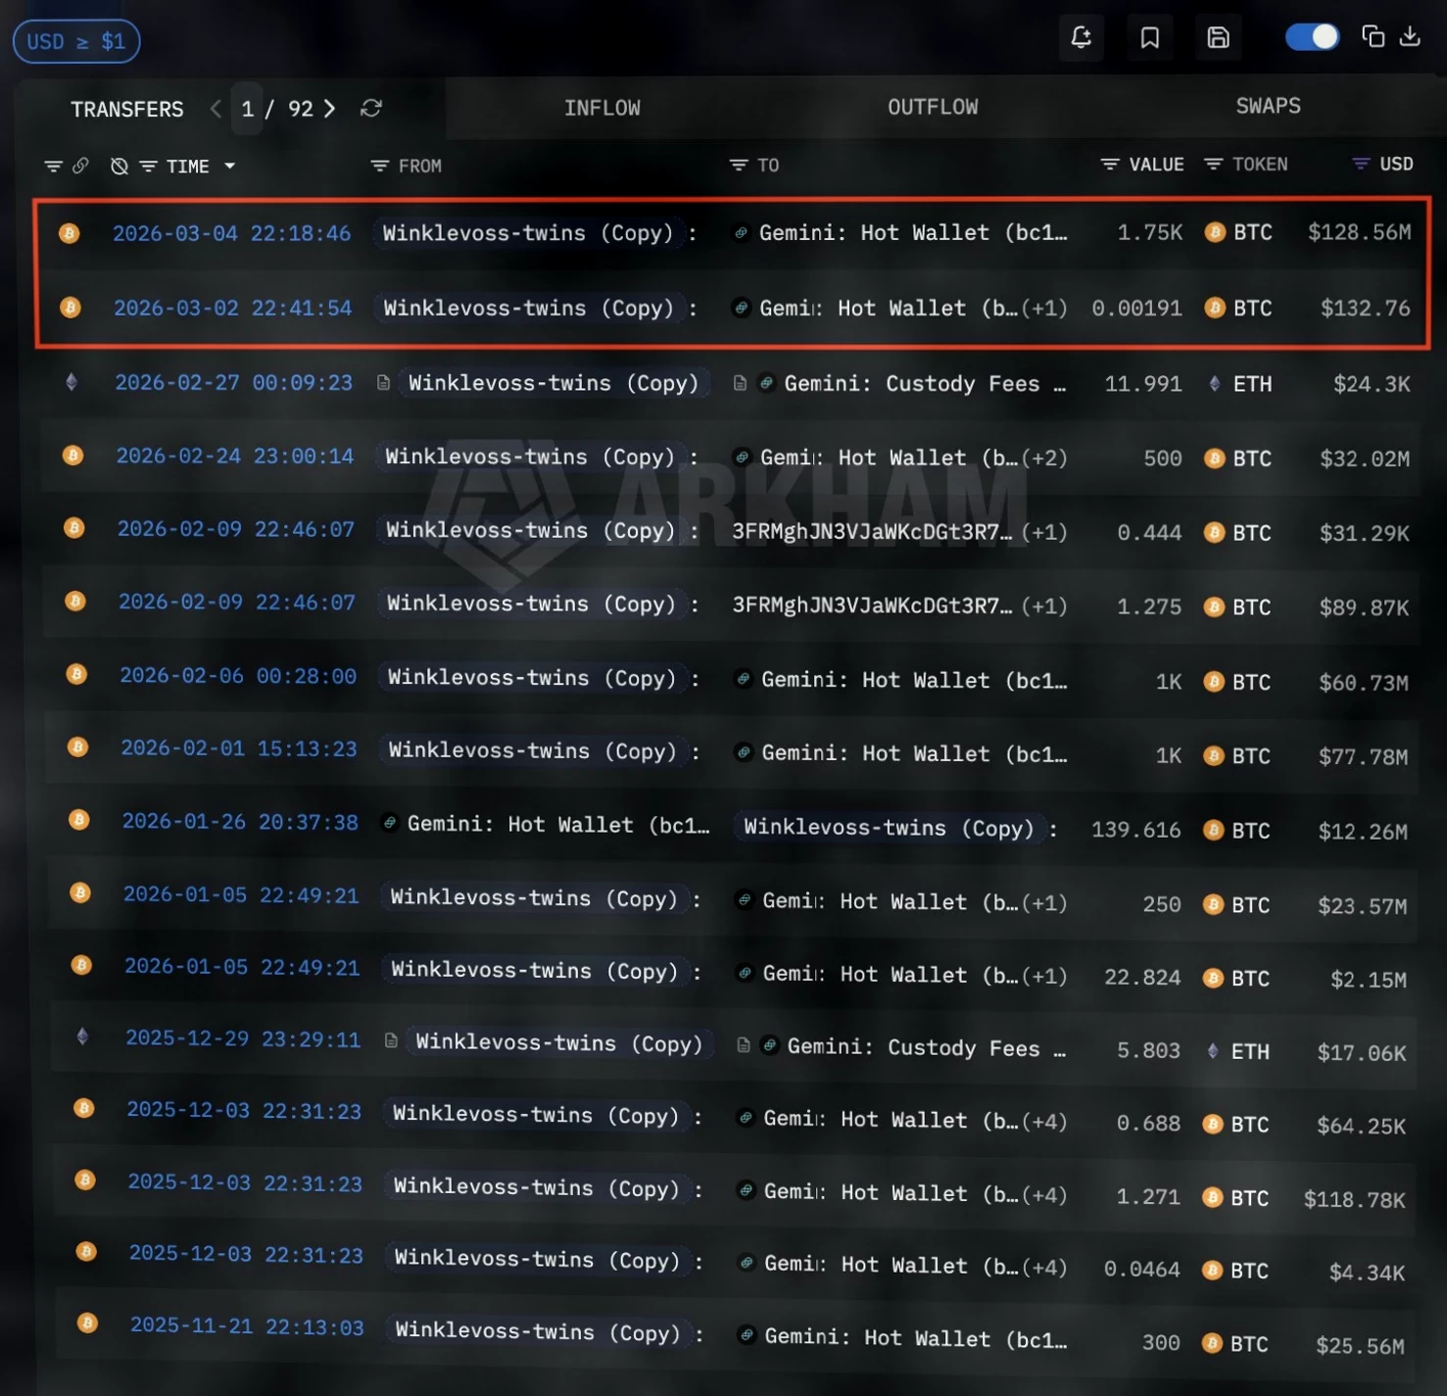Save the filter using the floppy disk icon

[x=1218, y=38]
